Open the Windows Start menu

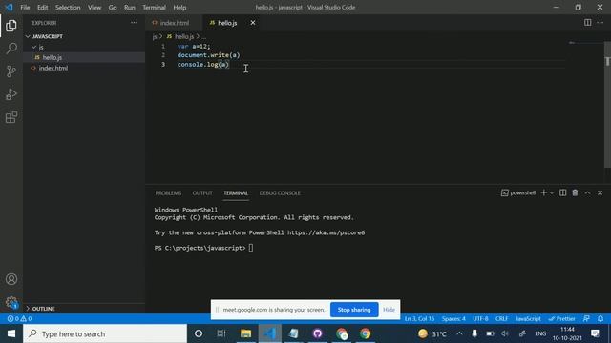11,333
